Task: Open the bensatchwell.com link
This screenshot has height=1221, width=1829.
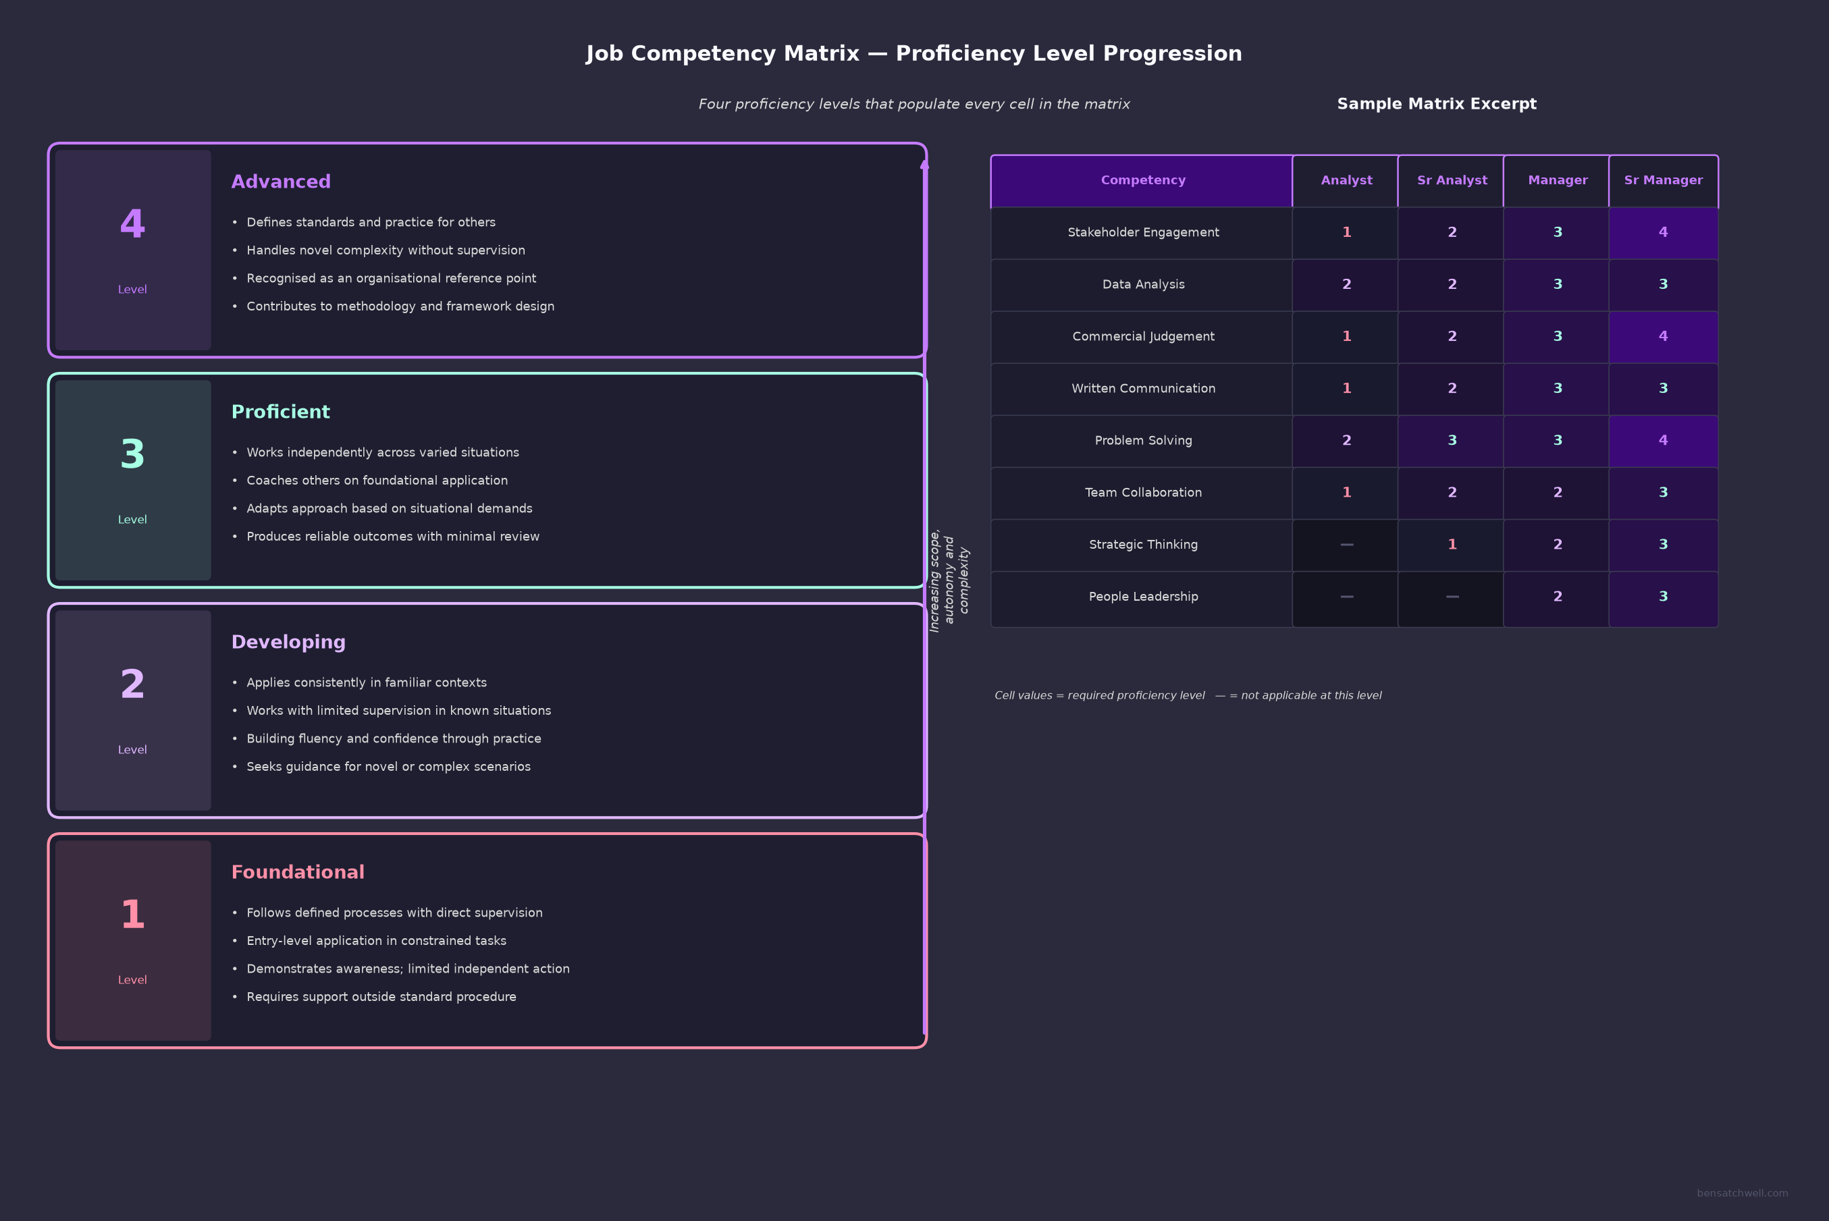Action: pyautogui.click(x=1743, y=1193)
